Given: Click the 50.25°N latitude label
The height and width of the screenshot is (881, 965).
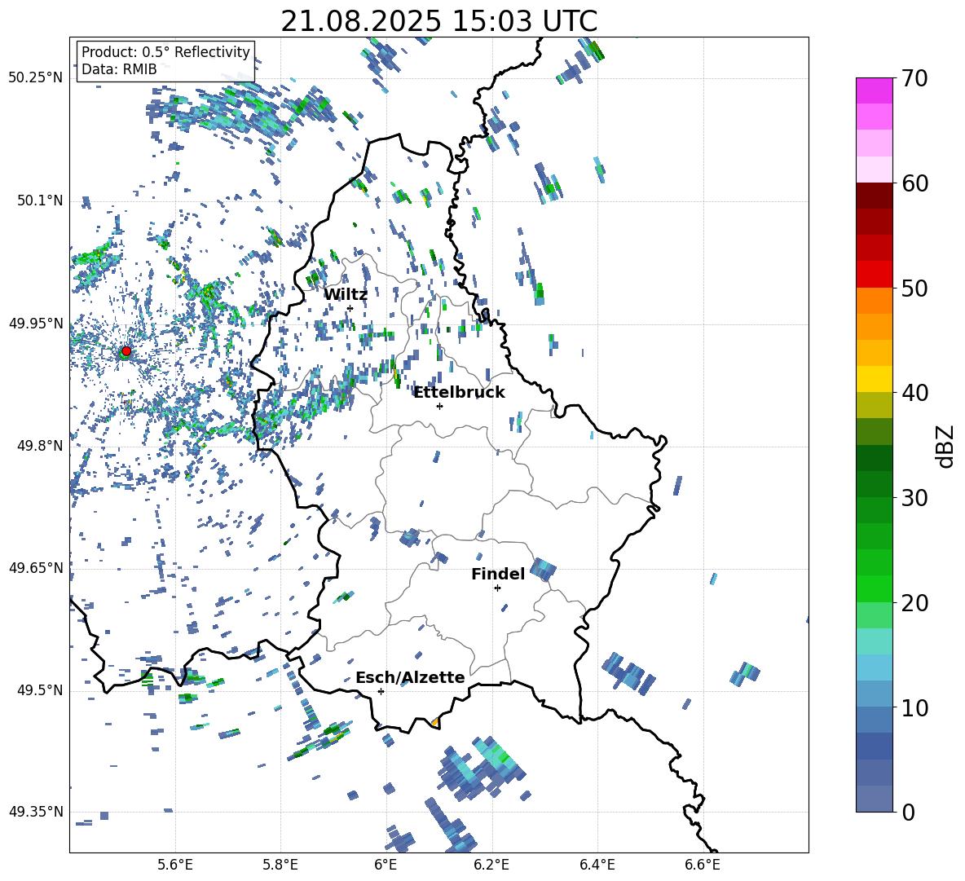Looking at the screenshot, I should click(x=36, y=78).
